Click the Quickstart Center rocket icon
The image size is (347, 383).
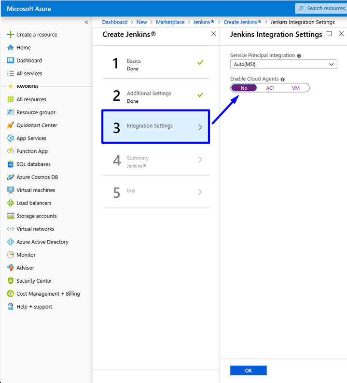tap(10, 125)
